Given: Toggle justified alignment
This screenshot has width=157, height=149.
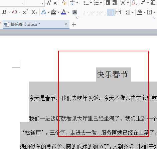Looking at the screenshot, I should (x=111, y=12).
